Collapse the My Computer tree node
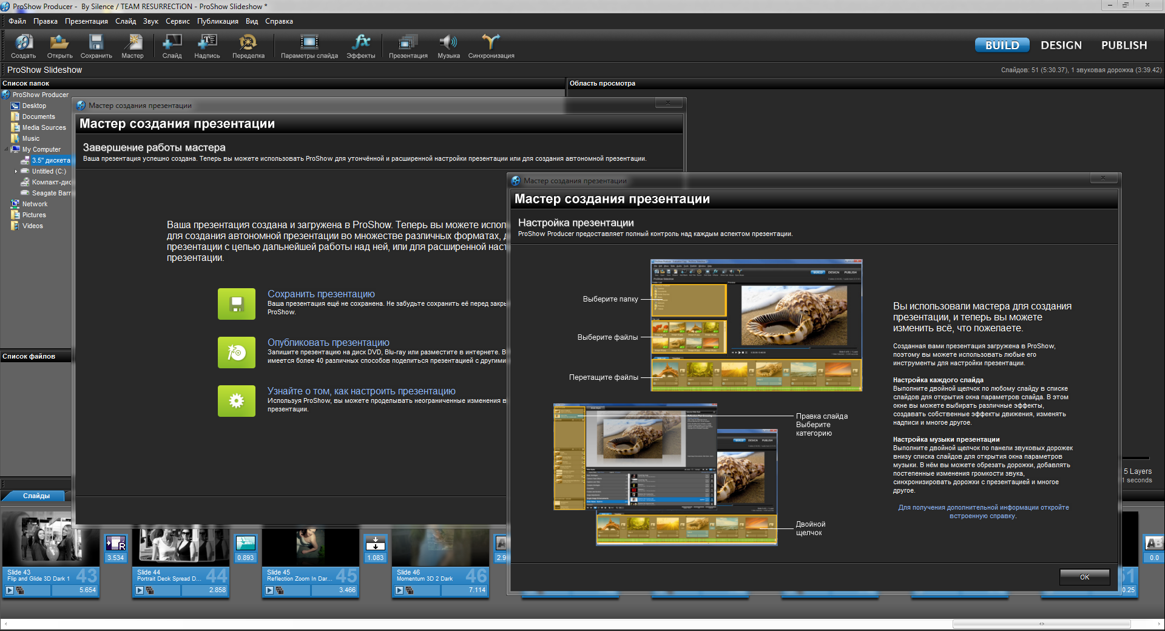This screenshot has width=1165, height=631. tap(7, 149)
